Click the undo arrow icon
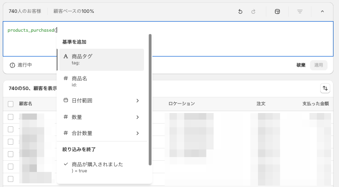The width and height of the screenshot is (339, 187). [x=240, y=11]
